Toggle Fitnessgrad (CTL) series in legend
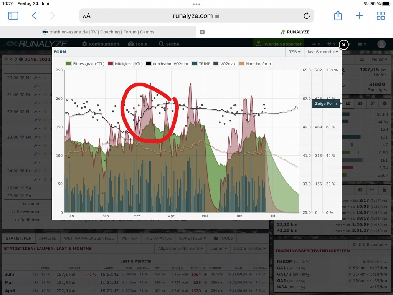Image resolution: width=393 pixels, height=295 pixels. [x=85, y=64]
